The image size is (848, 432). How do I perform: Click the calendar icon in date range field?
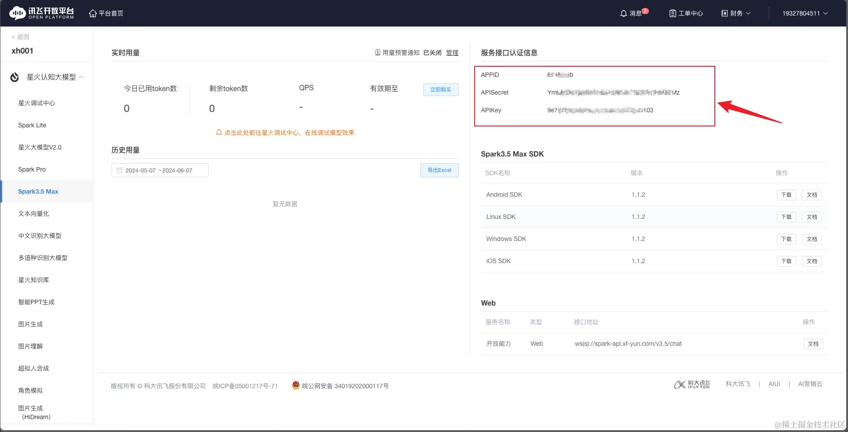[x=119, y=170]
